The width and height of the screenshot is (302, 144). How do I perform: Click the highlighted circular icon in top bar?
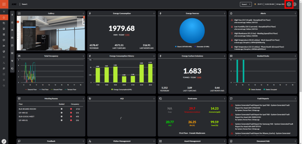pyautogui.click(x=289, y=4)
